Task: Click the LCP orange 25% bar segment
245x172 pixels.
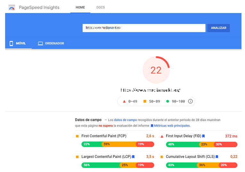Action: [x=128, y=165]
